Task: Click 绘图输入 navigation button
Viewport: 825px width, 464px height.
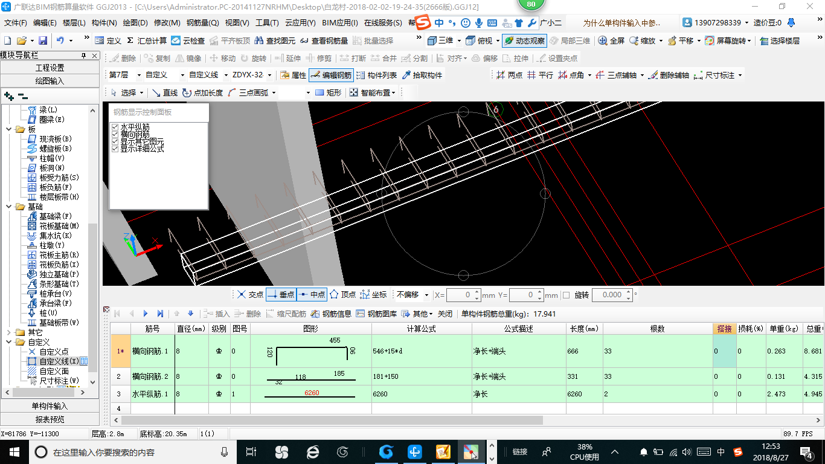Action: [50, 80]
